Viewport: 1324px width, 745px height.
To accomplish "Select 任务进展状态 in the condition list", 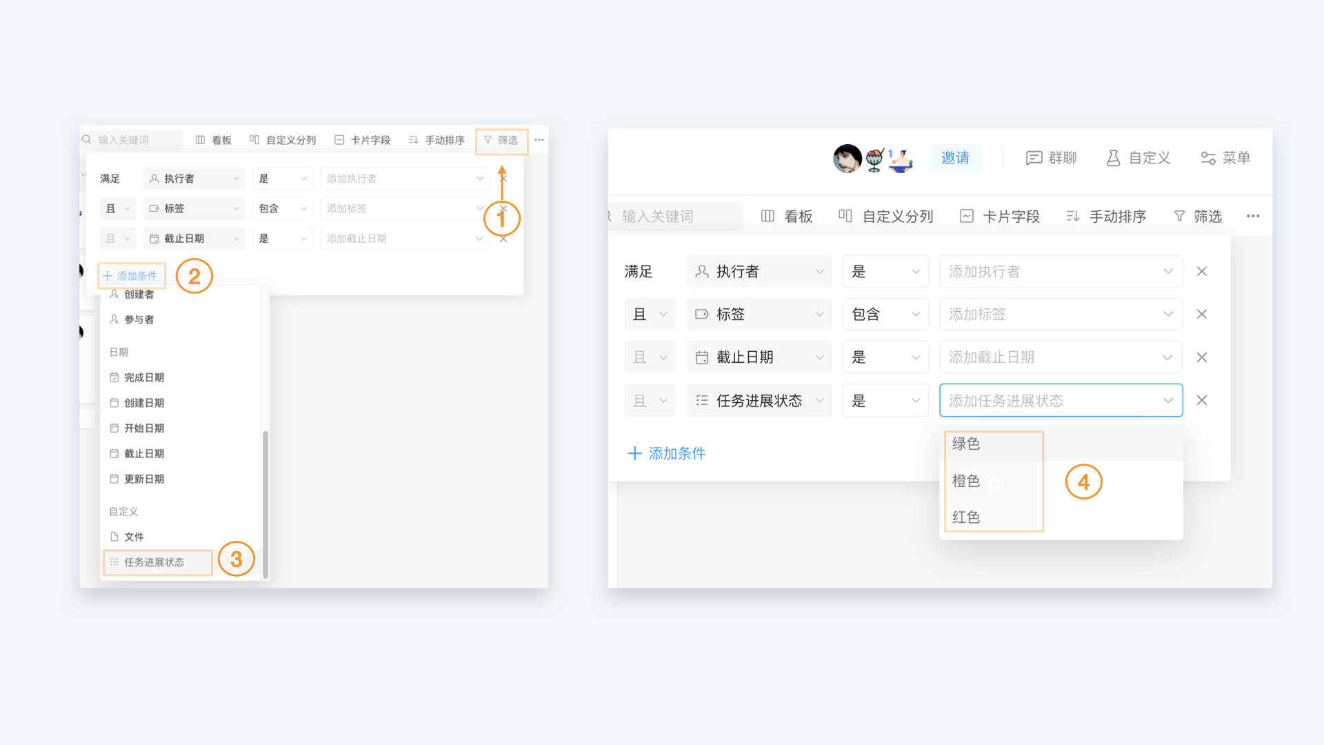I will pos(154,562).
